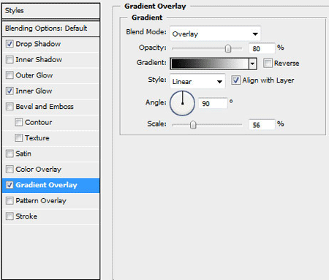This screenshot has width=329, height=280.
Task: Uncheck the Drop Shadow checkbox
Action: [10, 44]
